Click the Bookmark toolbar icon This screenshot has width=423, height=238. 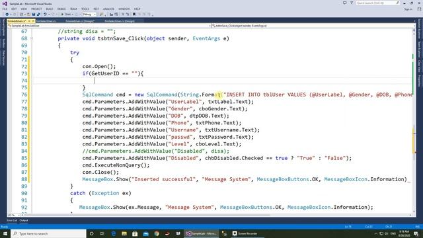[x=134, y=15]
